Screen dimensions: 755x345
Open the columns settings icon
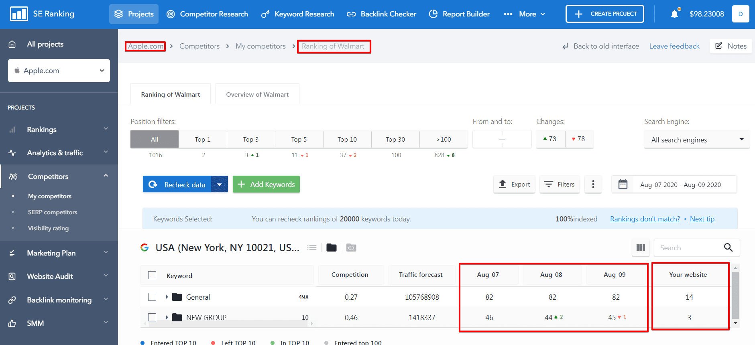click(x=641, y=248)
